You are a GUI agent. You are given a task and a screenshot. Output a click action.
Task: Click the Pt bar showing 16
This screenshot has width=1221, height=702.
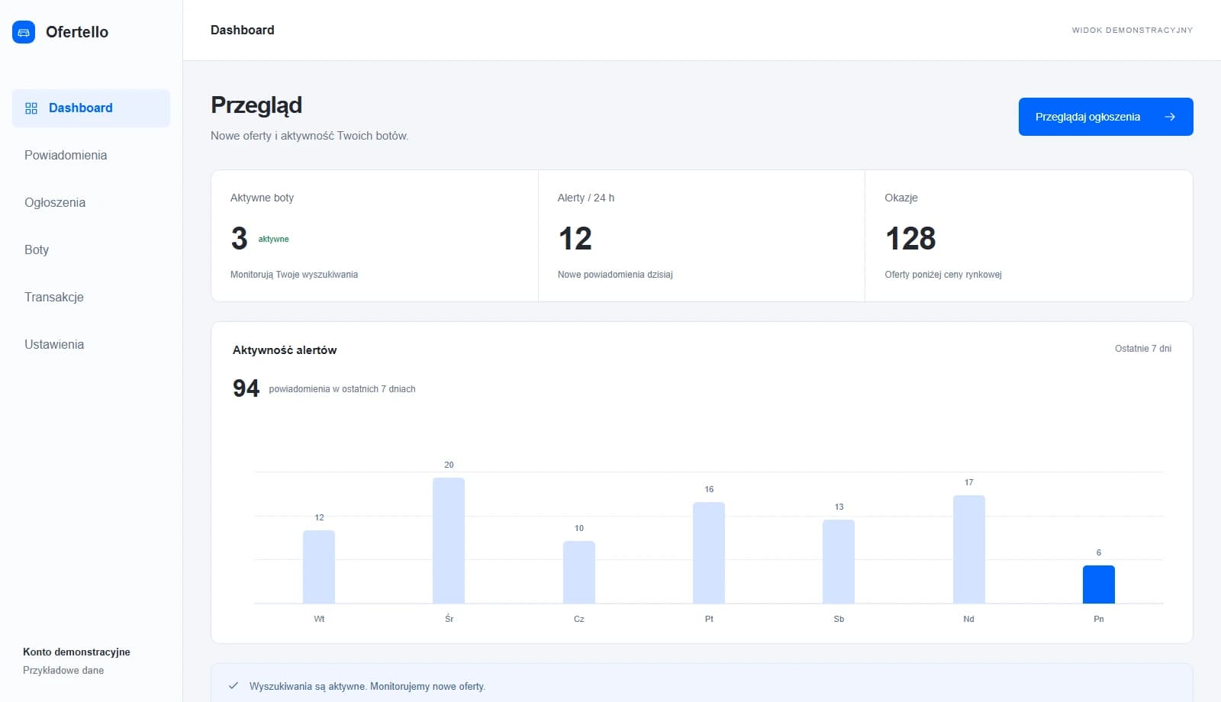point(709,553)
